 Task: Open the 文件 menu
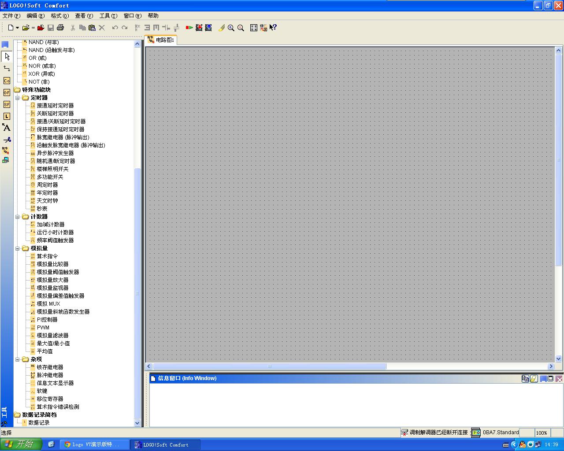tap(11, 16)
